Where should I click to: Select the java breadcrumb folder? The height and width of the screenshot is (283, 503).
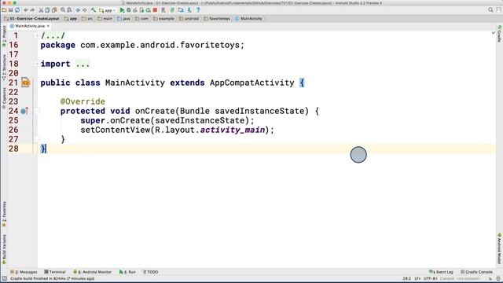click(x=124, y=19)
